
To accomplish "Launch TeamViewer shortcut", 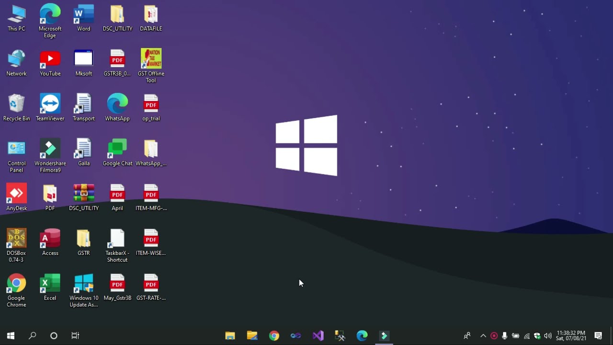I will [x=50, y=108].
